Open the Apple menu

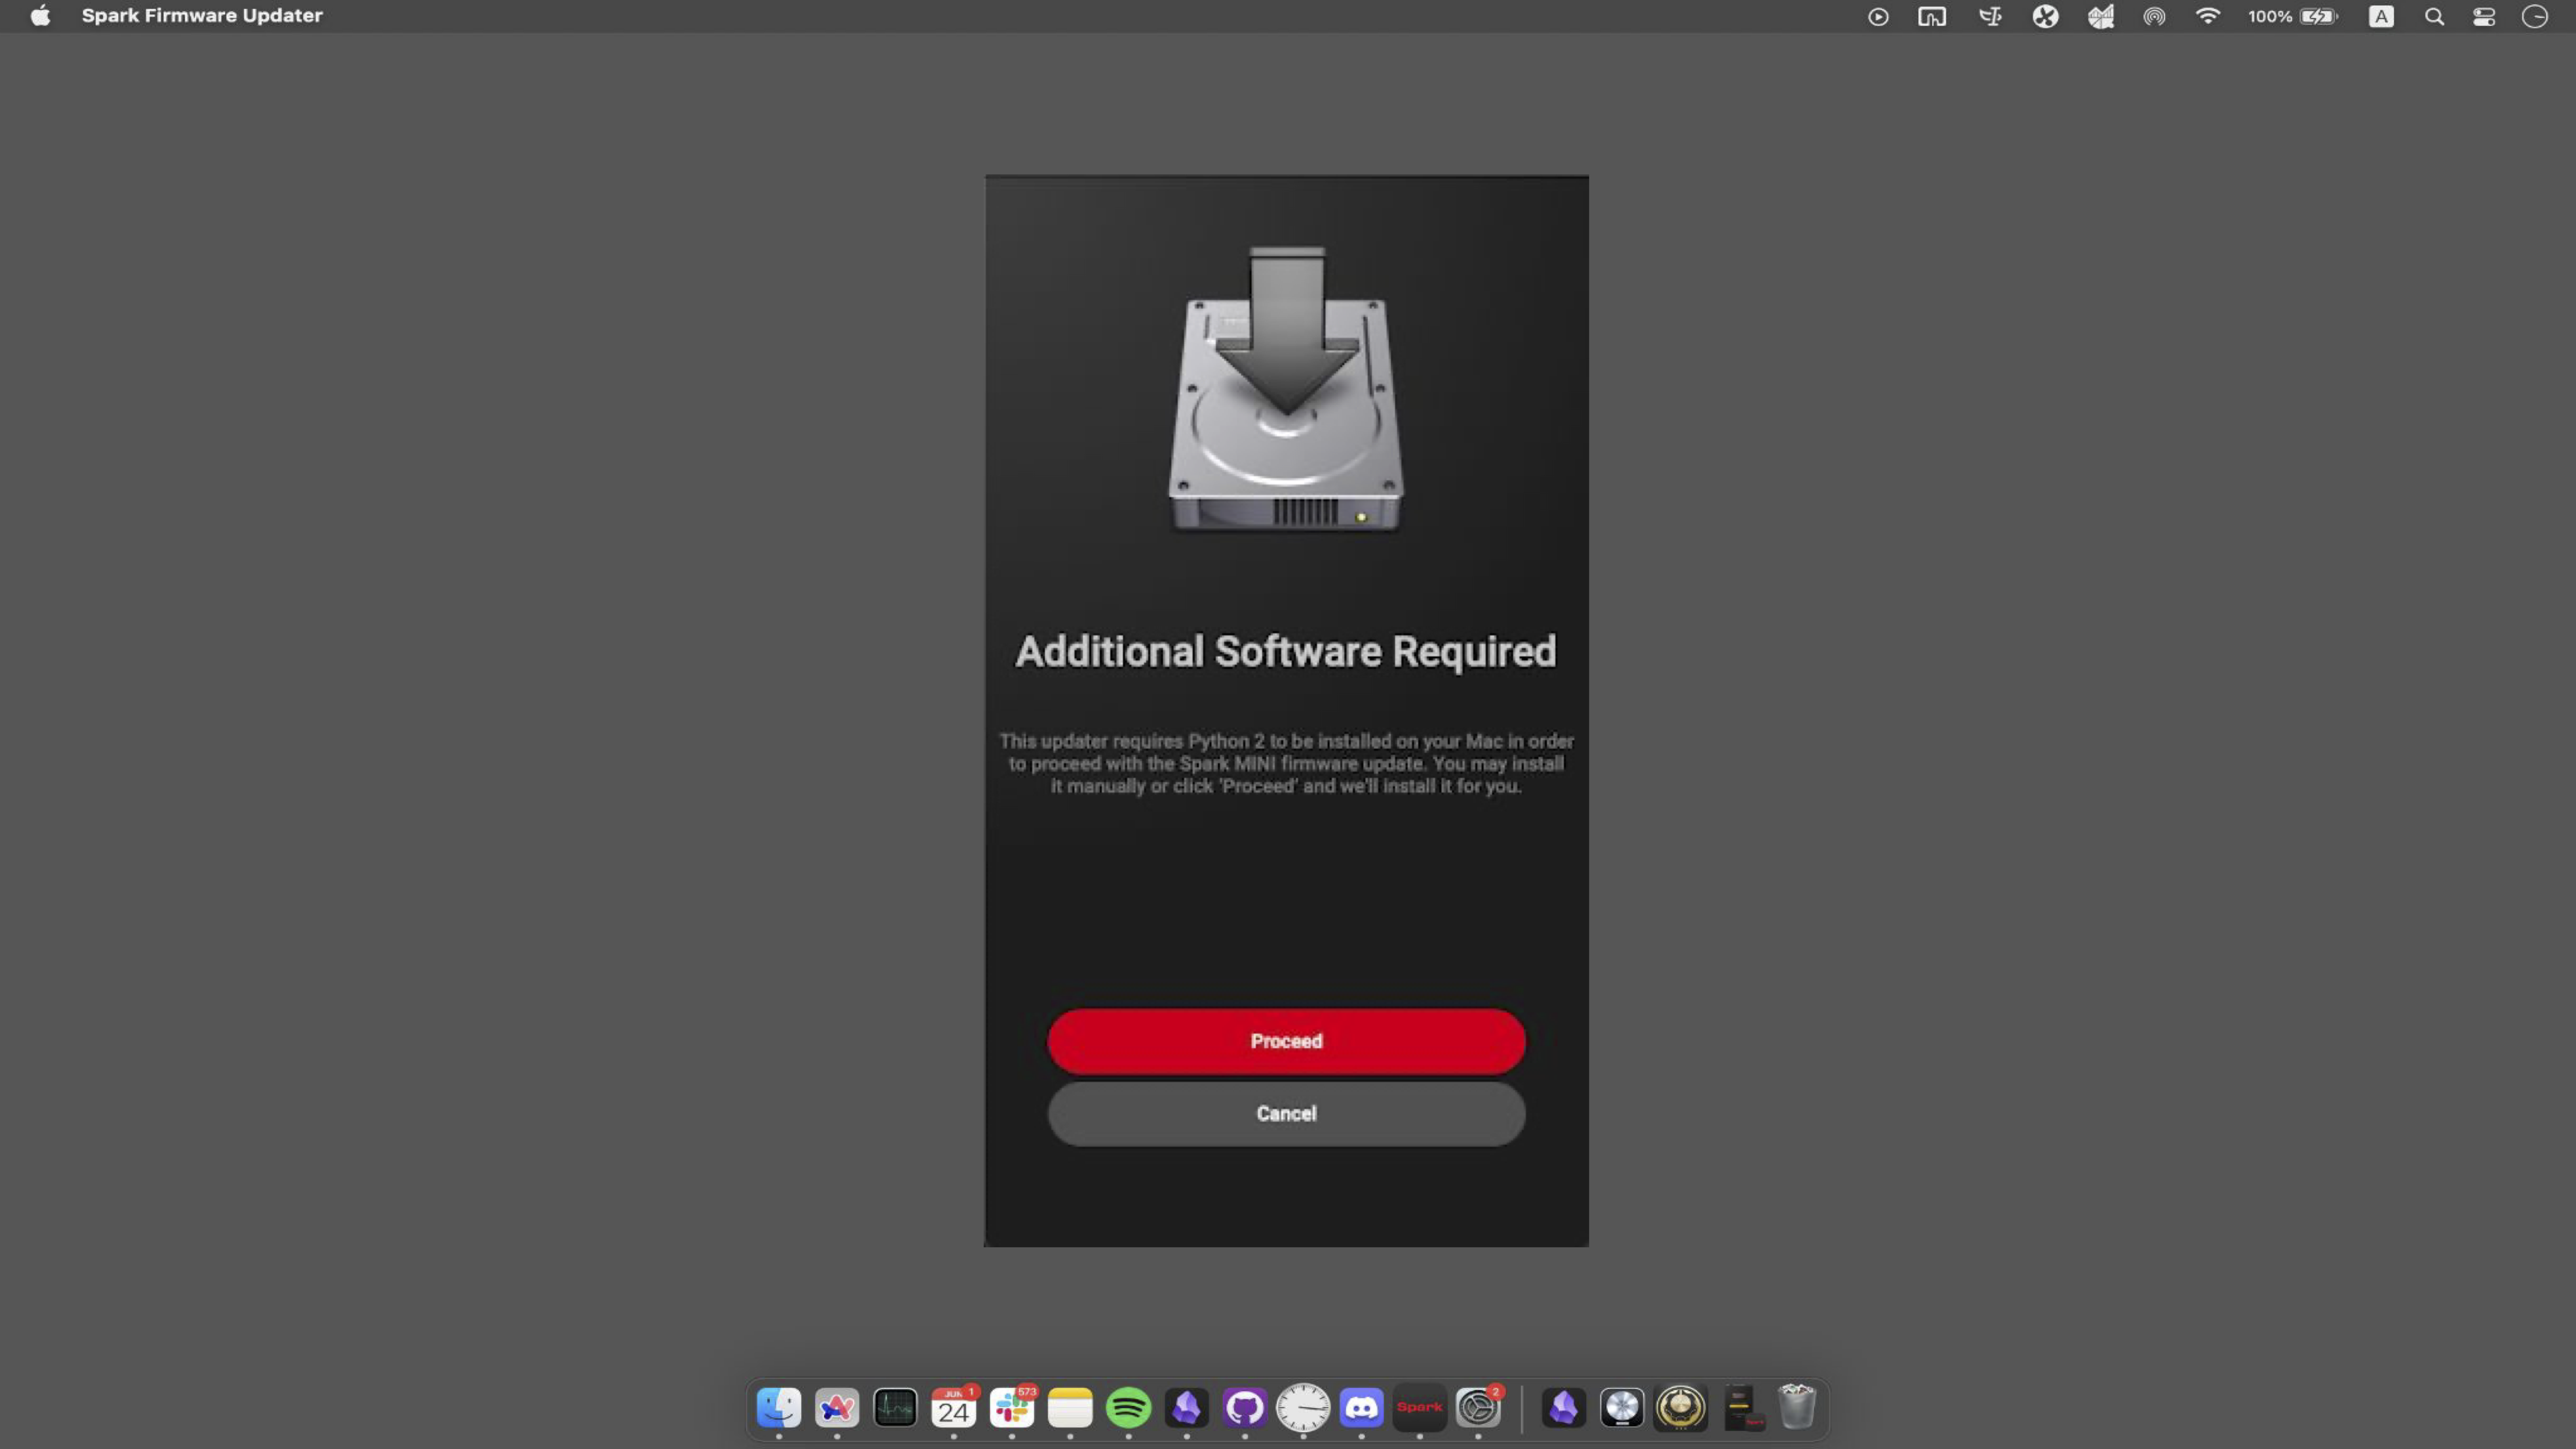tap(40, 16)
